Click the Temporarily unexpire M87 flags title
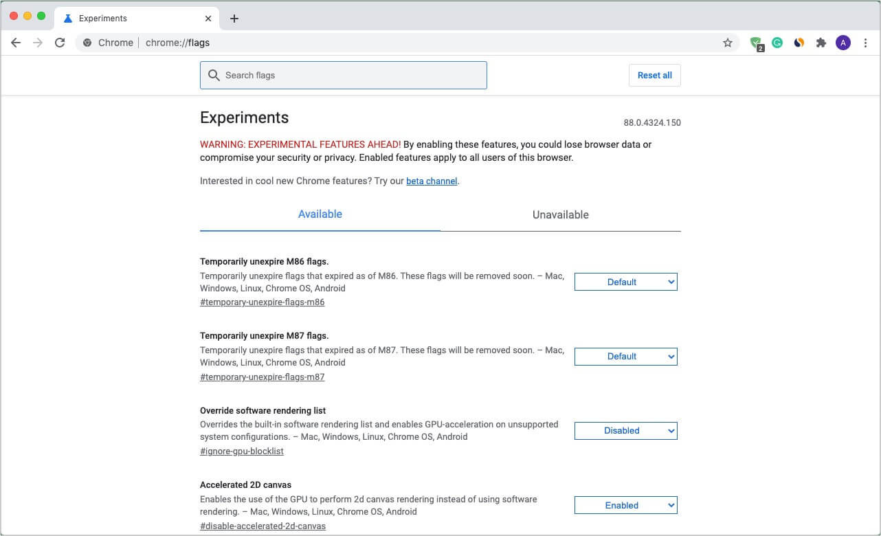 (265, 336)
